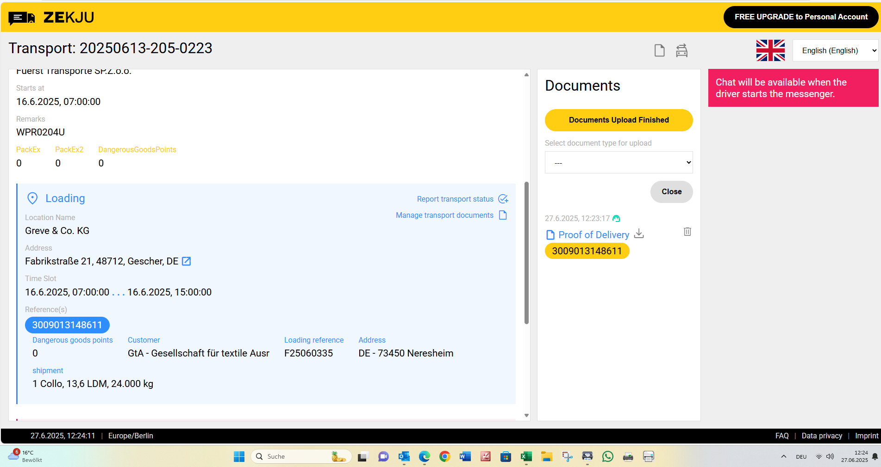This screenshot has height=467, width=881.
Task: Click the UK flag language icon
Action: pyautogui.click(x=770, y=50)
